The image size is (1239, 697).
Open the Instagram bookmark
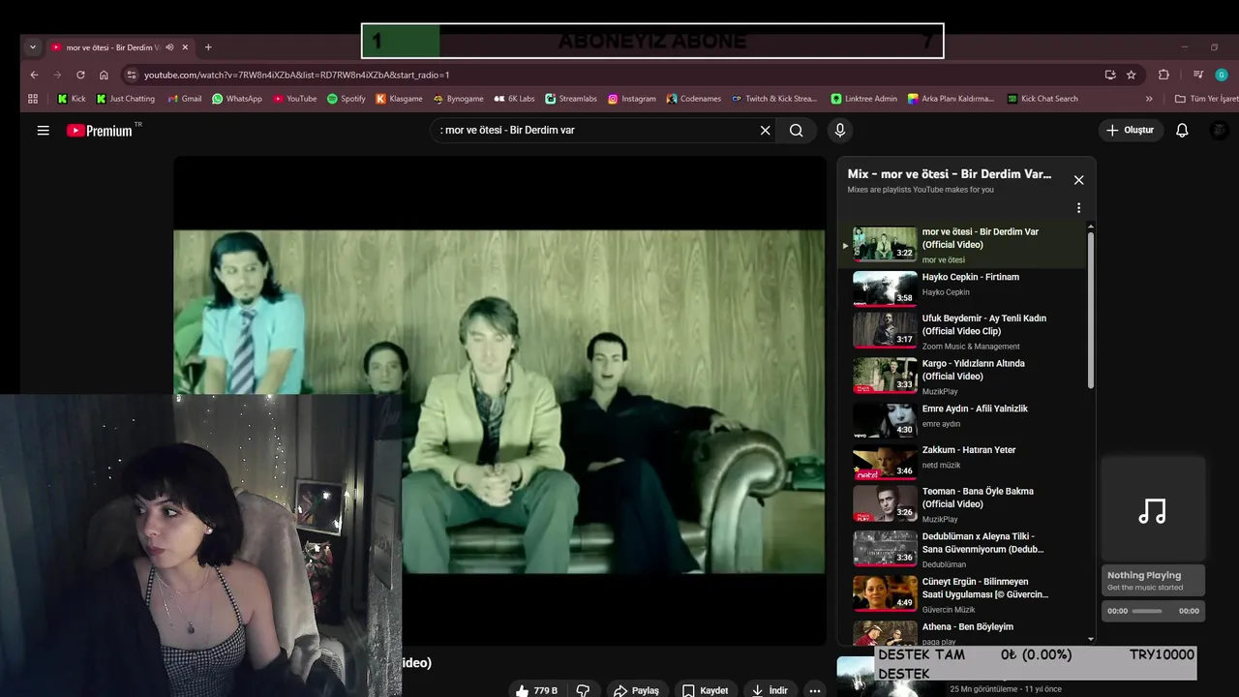pos(631,99)
